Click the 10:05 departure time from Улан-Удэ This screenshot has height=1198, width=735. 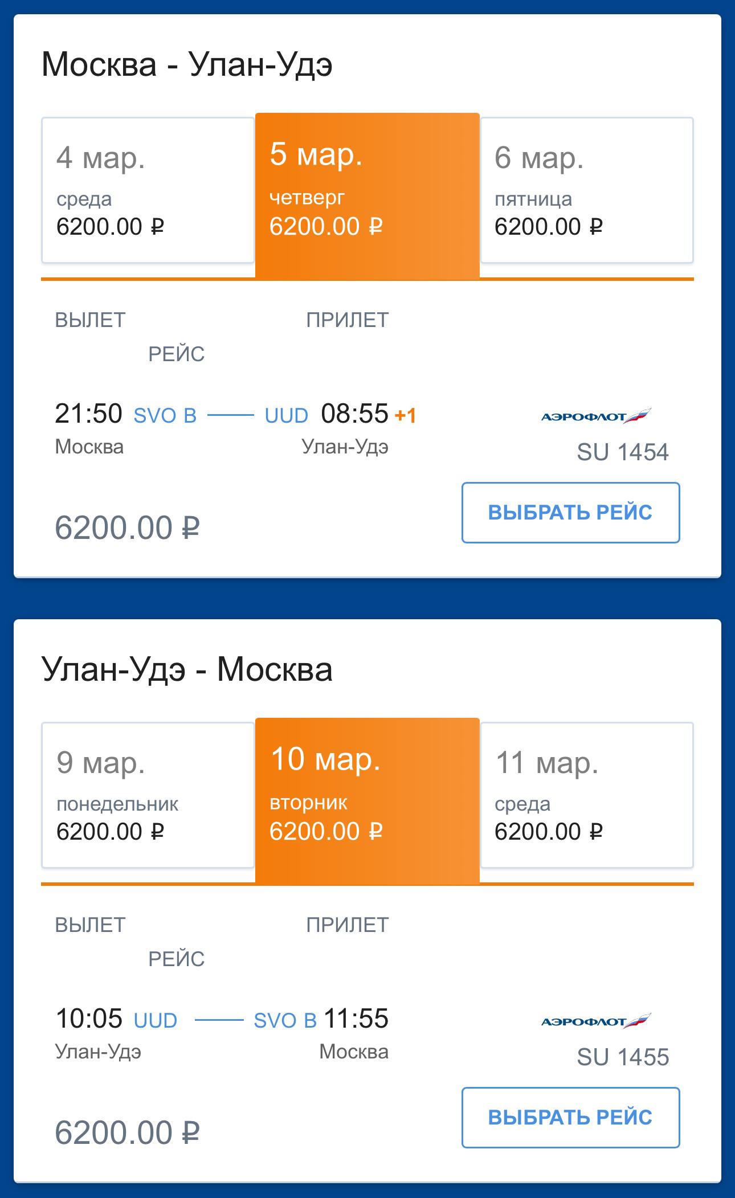tap(89, 1019)
